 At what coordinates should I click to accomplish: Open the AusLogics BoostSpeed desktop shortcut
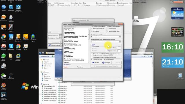pyautogui.click(x=18, y=8)
